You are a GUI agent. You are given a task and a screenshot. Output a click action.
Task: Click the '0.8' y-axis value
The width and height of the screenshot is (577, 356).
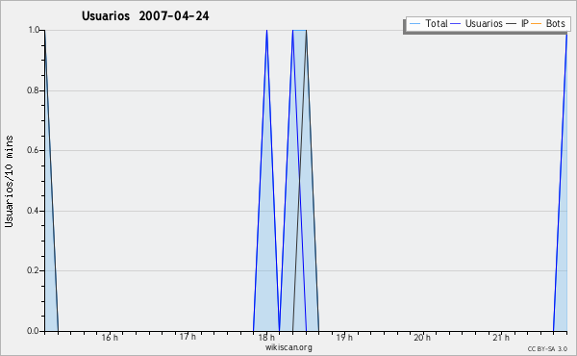pos(33,90)
